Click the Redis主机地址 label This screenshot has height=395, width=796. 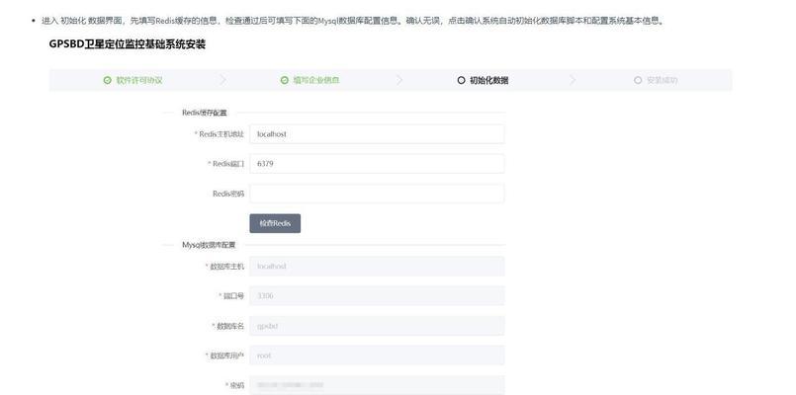coord(220,134)
